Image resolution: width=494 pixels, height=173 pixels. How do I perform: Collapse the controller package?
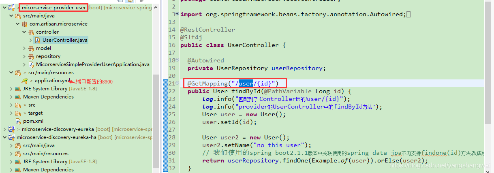coord(24,32)
